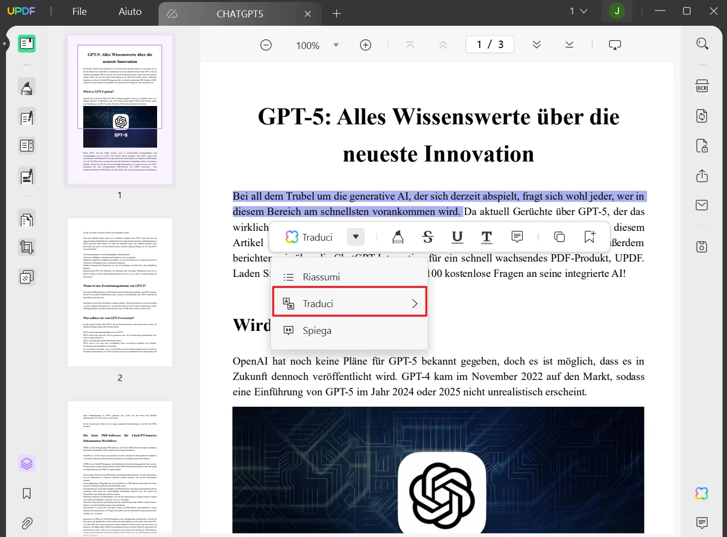Viewport: 727px width, 537px height.
Task: Start the slideshow presentation mode
Action: [x=615, y=45]
